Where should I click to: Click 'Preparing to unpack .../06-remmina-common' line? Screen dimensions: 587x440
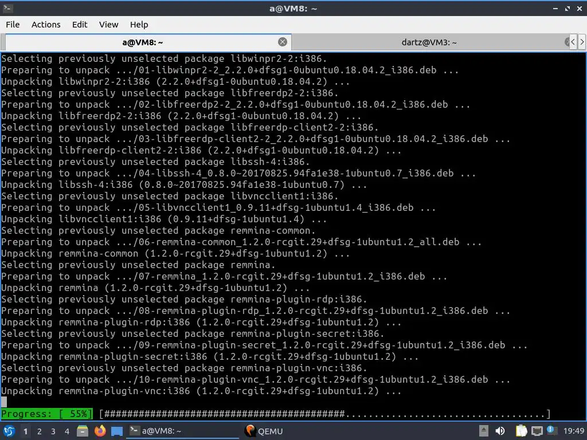pos(241,242)
